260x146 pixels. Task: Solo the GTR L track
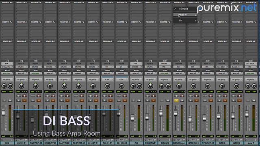pyautogui.click(x=219, y=100)
